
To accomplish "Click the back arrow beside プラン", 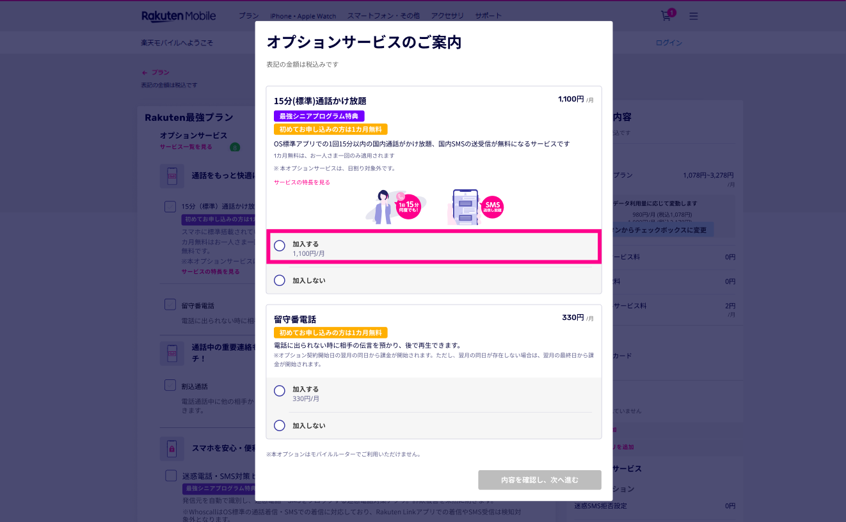I will click(x=145, y=73).
